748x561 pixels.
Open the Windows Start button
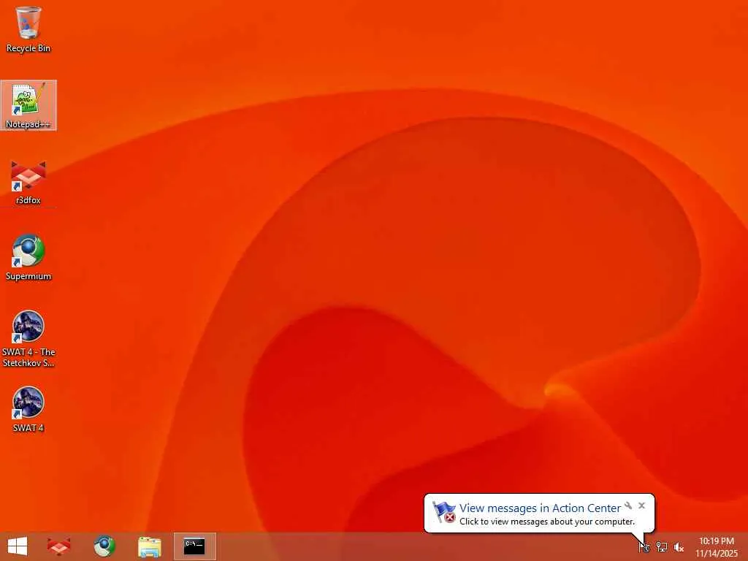coord(18,546)
